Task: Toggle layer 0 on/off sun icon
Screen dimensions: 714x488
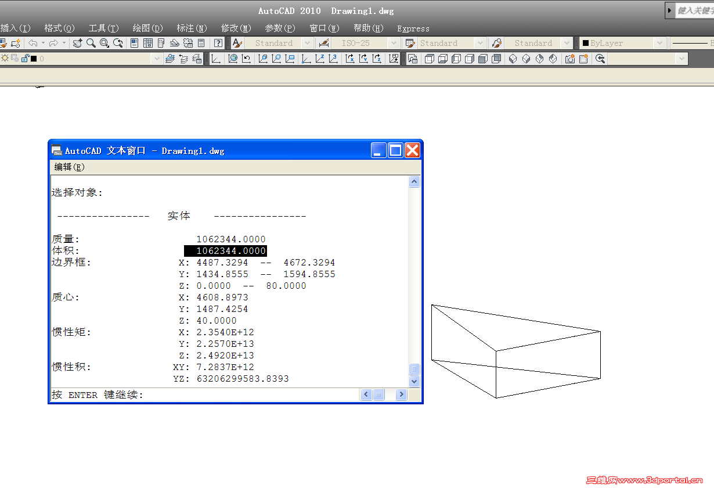Action: (5, 58)
